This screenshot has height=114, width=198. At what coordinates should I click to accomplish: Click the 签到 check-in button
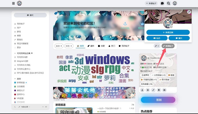[158, 100]
